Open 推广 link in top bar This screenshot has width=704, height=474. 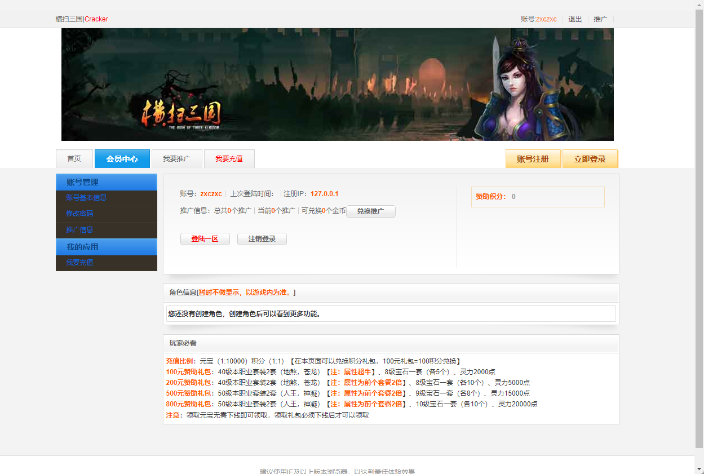click(x=600, y=19)
